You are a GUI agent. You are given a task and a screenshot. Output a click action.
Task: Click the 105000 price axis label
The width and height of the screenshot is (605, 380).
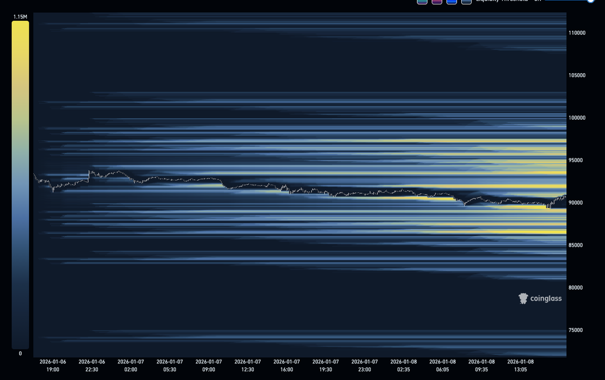(x=577, y=75)
